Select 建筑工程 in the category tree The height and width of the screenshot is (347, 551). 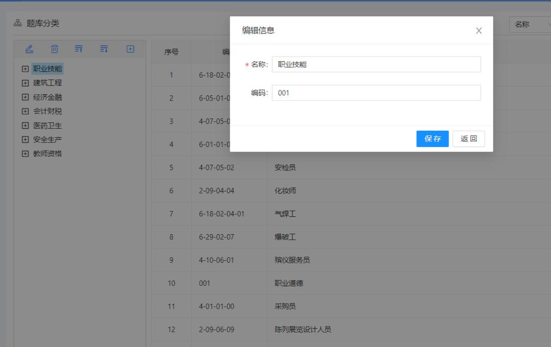[47, 83]
